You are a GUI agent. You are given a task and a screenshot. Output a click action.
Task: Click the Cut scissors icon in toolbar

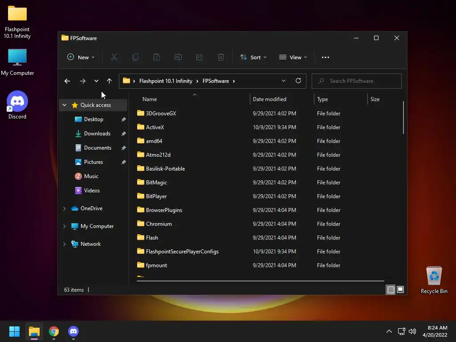pos(114,57)
